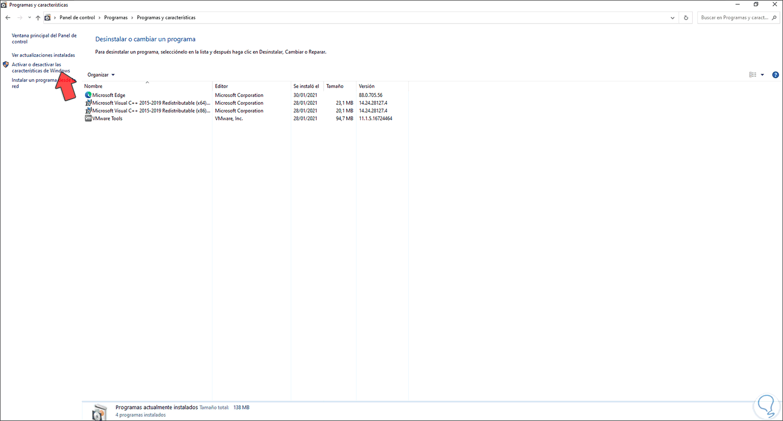
Task: Sort by the Versión column header
Action: [382, 86]
